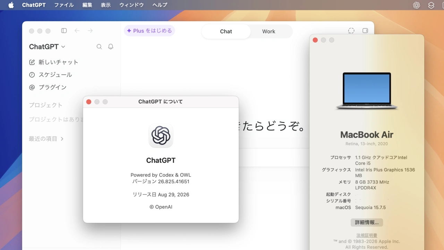Open search in the ChatGPT sidebar
Viewport: 444px width, 250px height.
(99, 47)
